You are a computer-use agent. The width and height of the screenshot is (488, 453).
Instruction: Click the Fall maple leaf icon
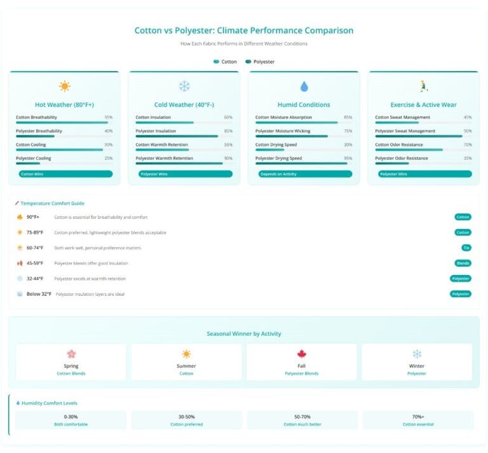(x=302, y=354)
